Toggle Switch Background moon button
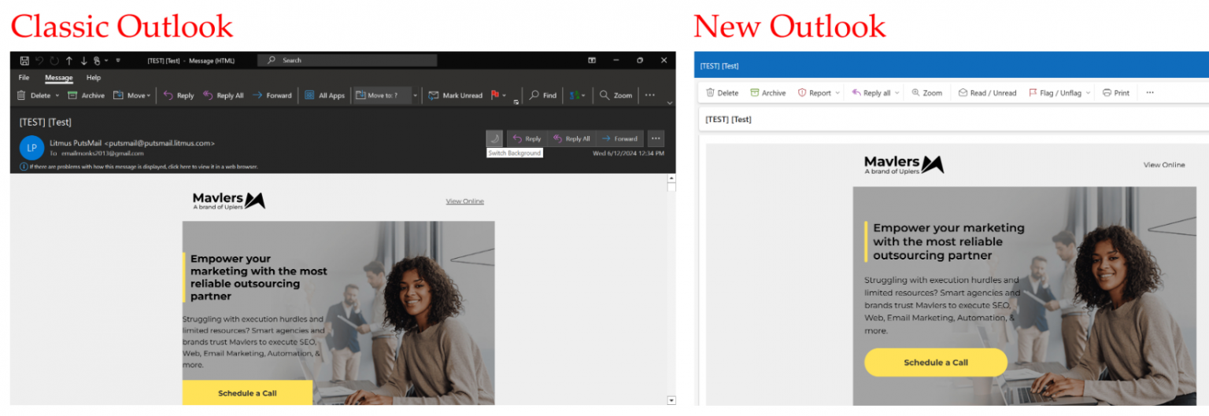Image resolution: width=1209 pixels, height=416 pixels. click(x=494, y=138)
